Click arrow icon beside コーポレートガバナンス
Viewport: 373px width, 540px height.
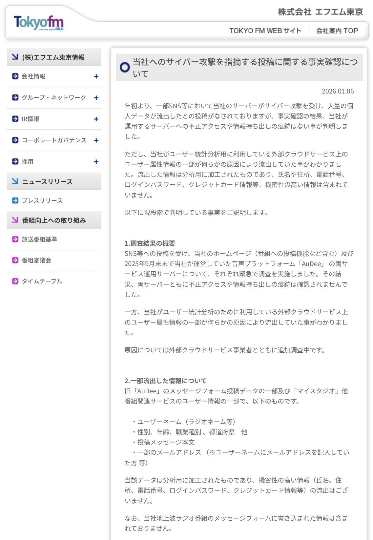click(x=15, y=140)
